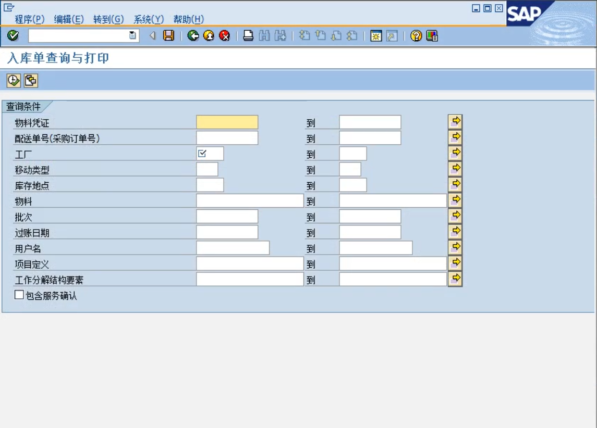Click the 物料 from-value input field

pos(249,201)
